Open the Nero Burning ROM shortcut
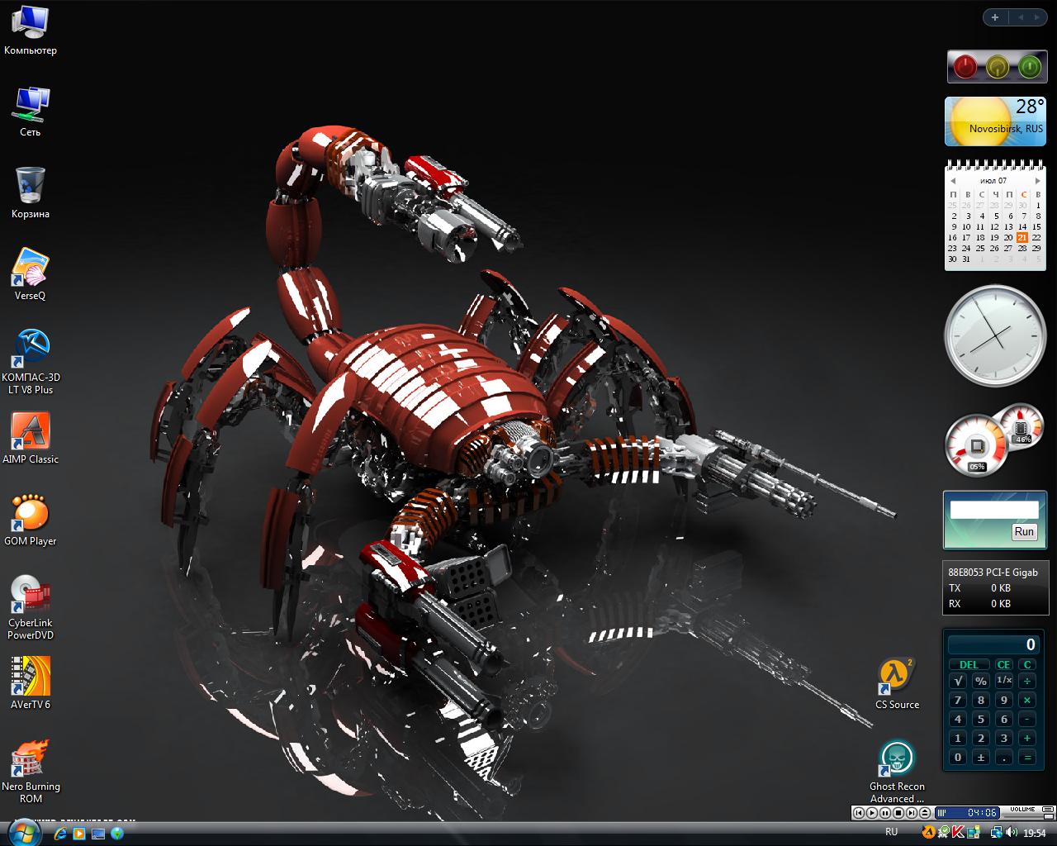The width and height of the screenshot is (1057, 846). pos(31,758)
